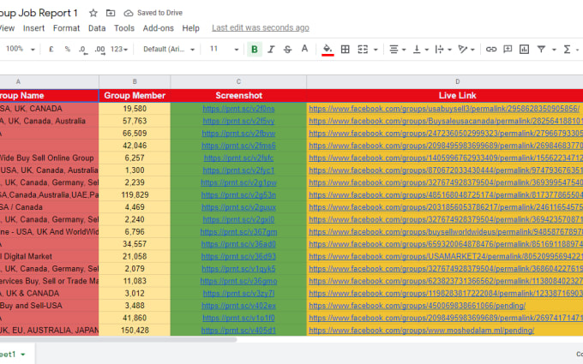Select the Digital Market group name cell
583x364 pixels.
click(49, 256)
